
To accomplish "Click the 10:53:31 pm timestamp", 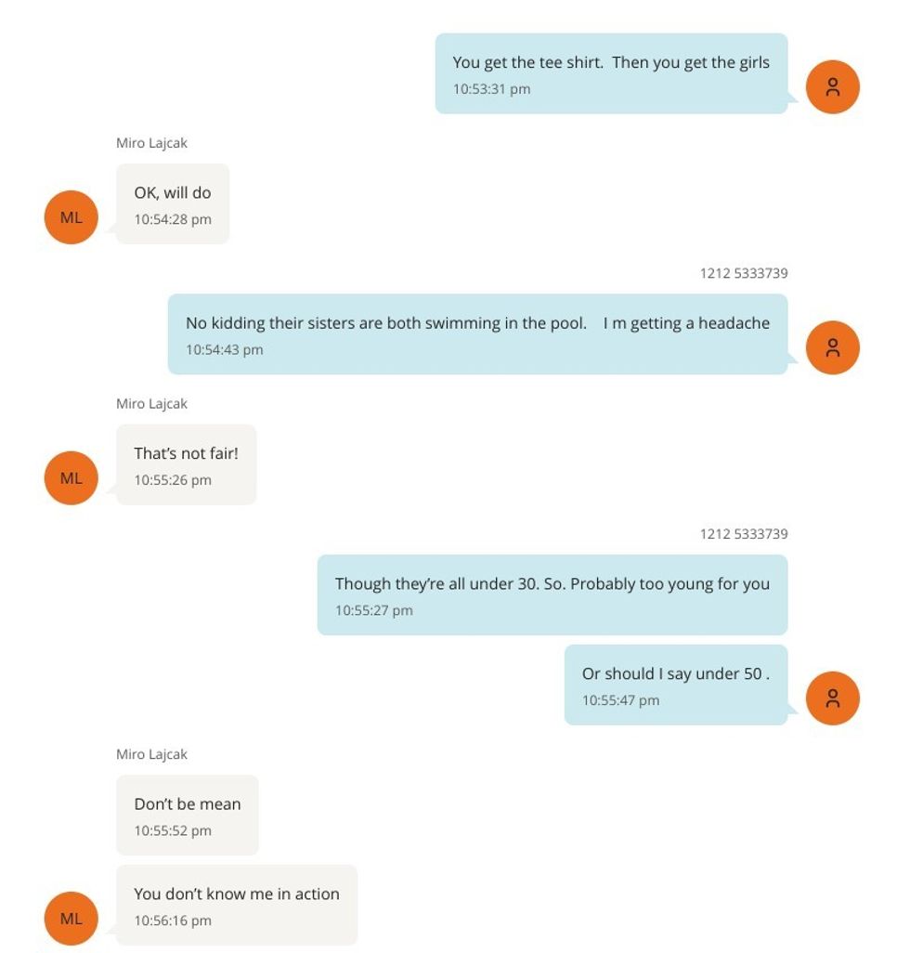I will 491,89.
